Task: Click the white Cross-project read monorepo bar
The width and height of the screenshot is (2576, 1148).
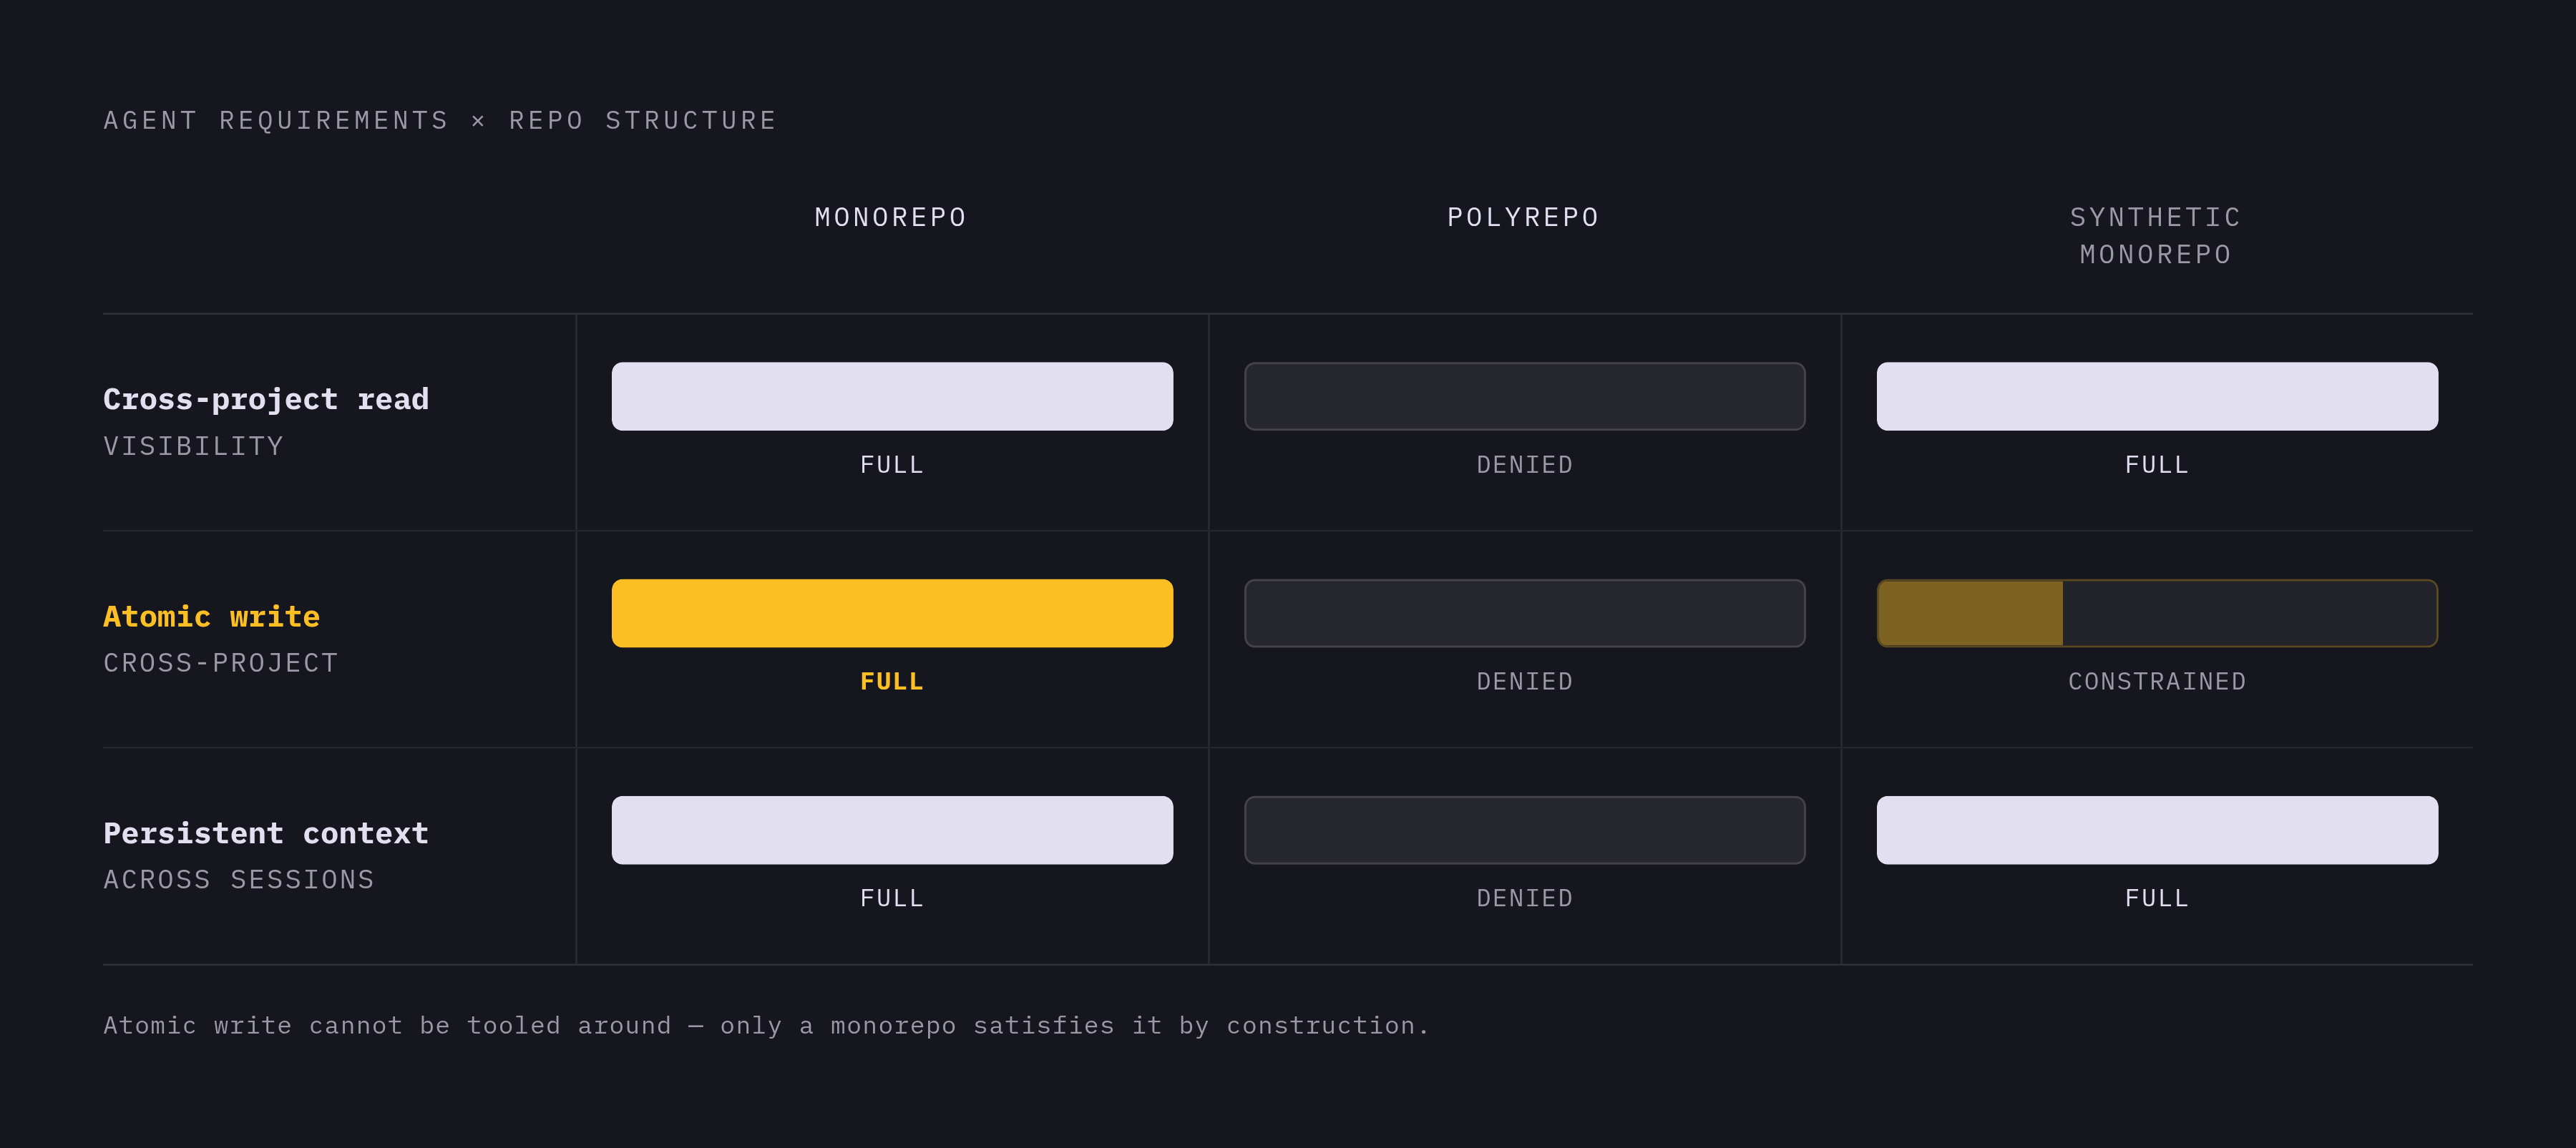Action: pyautogui.click(x=892, y=396)
